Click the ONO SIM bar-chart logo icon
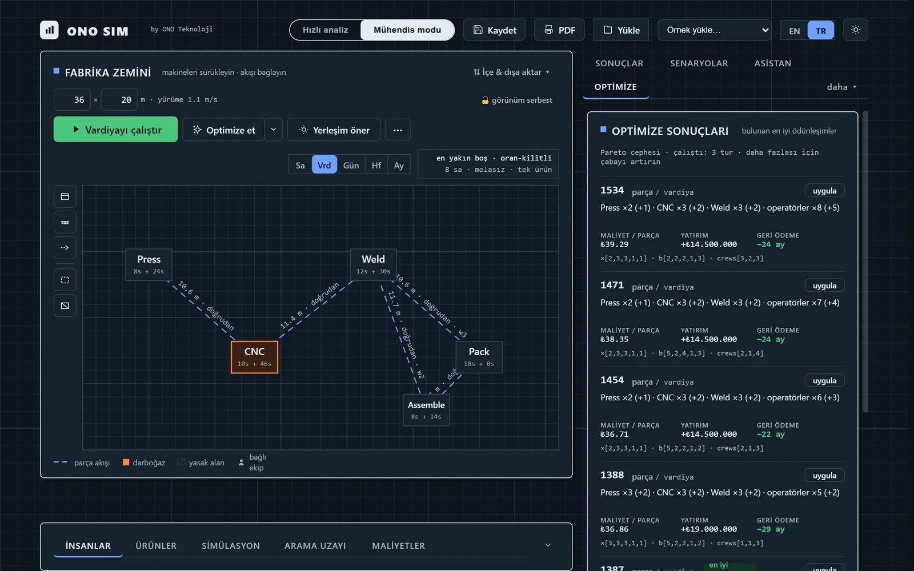The height and width of the screenshot is (571, 914). point(49,30)
